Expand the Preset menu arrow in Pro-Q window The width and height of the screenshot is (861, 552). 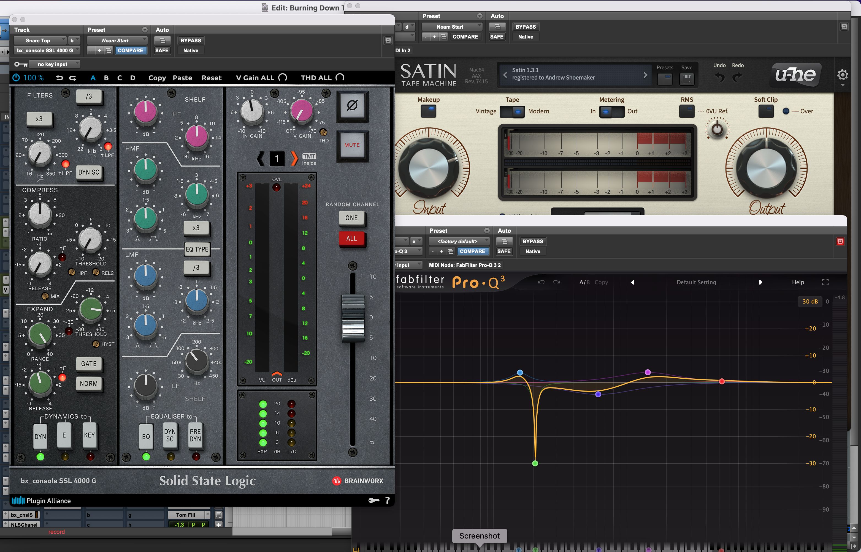pyautogui.click(x=487, y=231)
